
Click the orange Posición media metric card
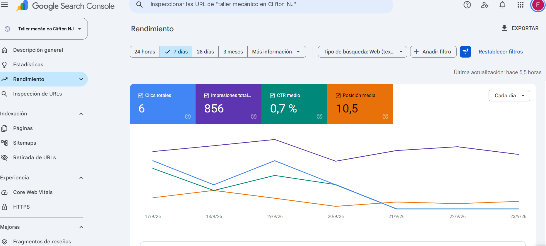click(x=360, y=104)
